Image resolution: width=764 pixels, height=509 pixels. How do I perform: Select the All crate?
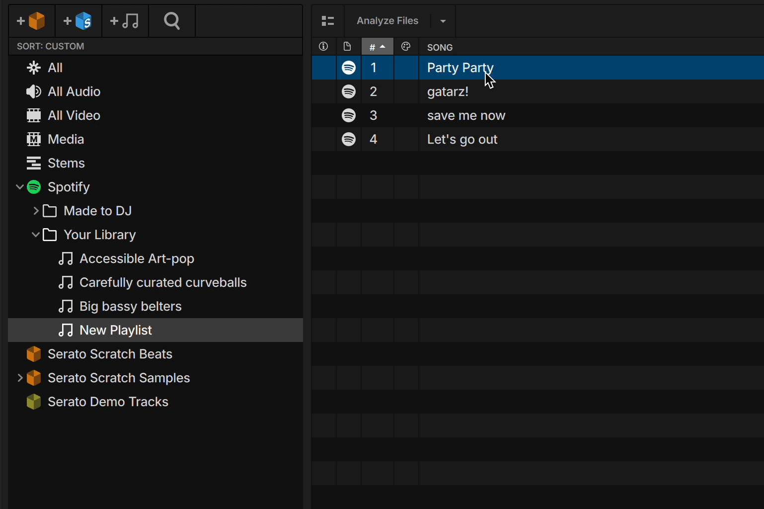coord(155,68)
